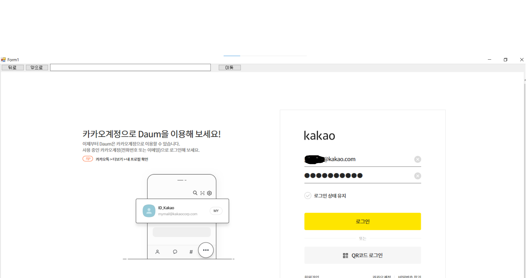
Task: Close the Form1 window
Action: pos(522,60)
